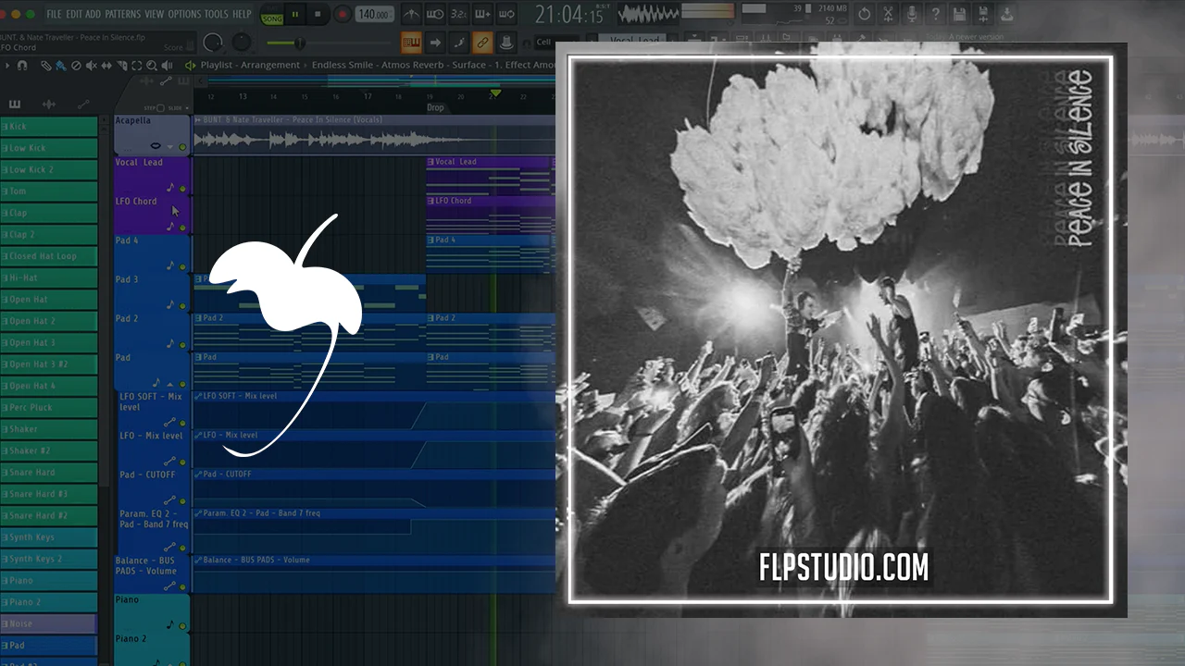This screenshot has height=666, width=1185.
Task: Select the playlist Zoom tool
Action: coord(152,66)
